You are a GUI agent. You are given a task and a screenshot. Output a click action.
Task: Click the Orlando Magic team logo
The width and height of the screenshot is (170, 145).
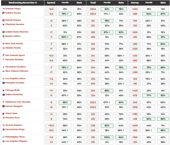click(x=3, y=9)
